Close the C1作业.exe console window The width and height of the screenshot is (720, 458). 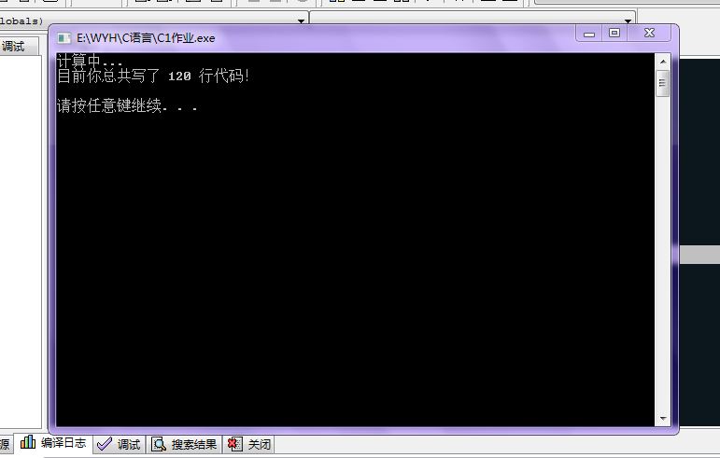[x=650, y=34]
